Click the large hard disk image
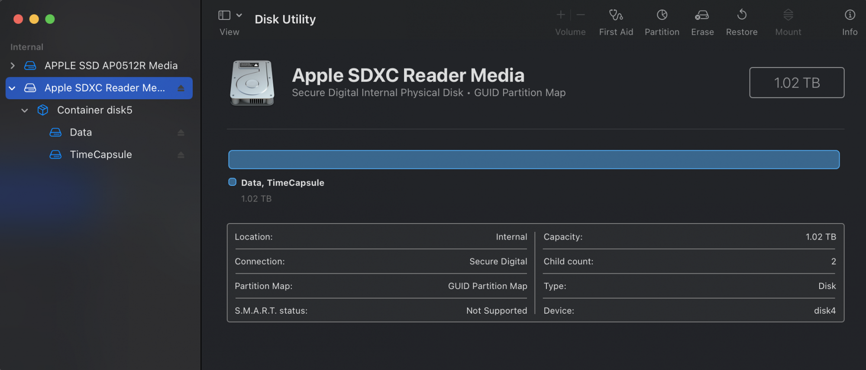 click(x=252, y=83)
